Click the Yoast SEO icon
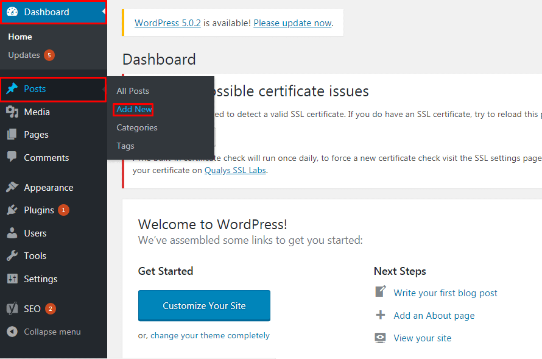Image resolution: width=542 pixels, height=359 pixels. pyautogui.click(x=12, y=308)
